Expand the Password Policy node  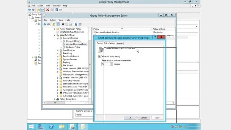click(x=61, y=41)
